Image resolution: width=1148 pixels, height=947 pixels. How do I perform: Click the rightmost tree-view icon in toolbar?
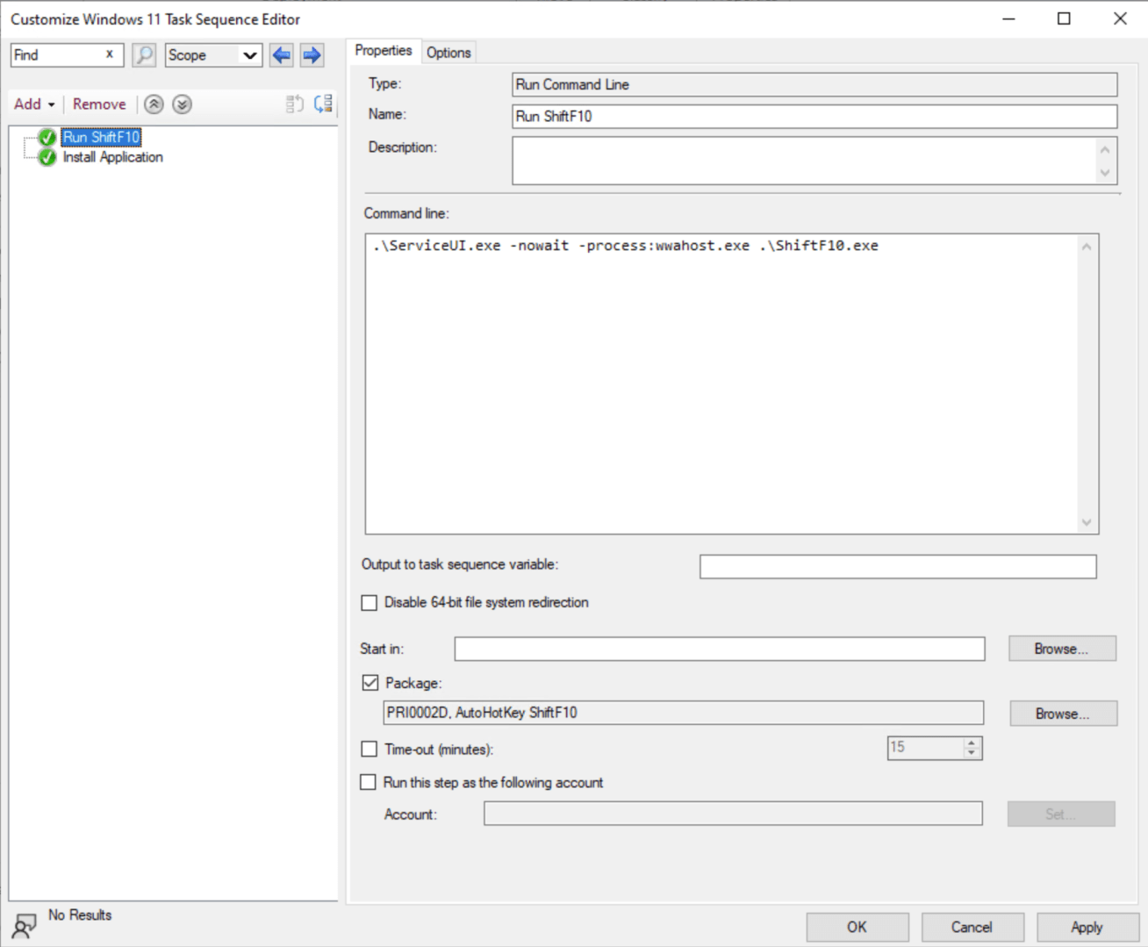point(323,104)
